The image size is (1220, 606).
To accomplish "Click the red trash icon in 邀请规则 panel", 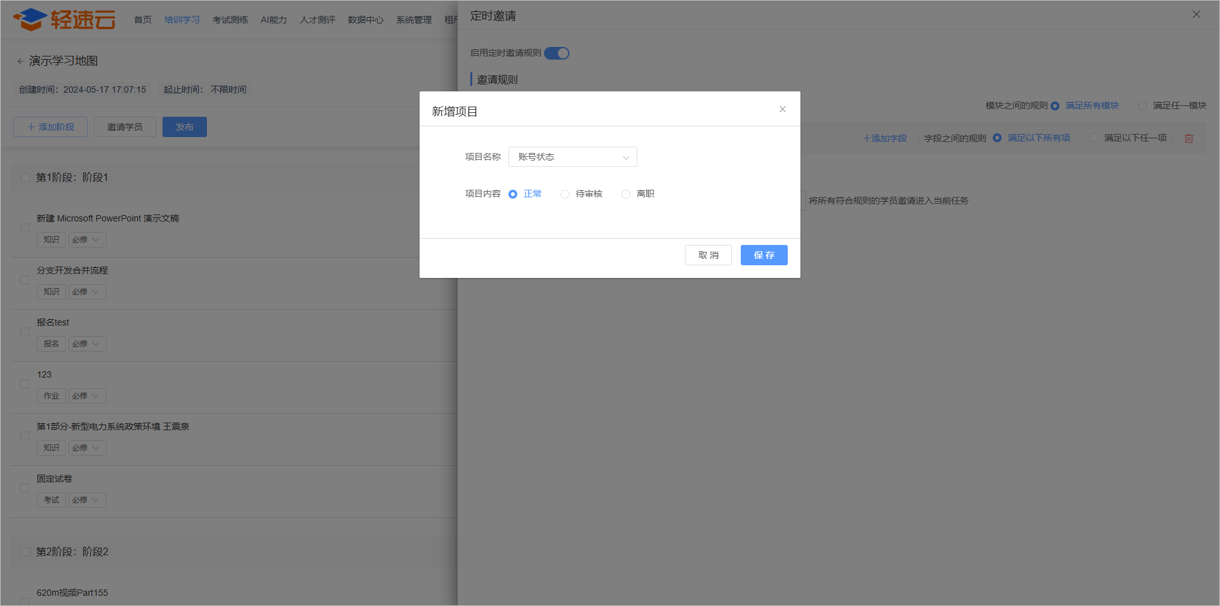I will 1189,138.
